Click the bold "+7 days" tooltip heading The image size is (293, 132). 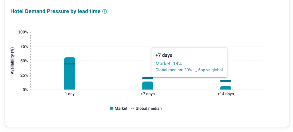(x=164, y=55)
